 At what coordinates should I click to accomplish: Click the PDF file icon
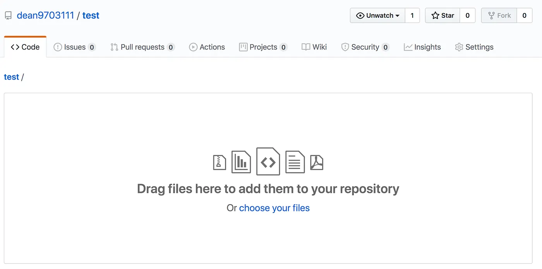pyautogui.click(x=317, y=162)
